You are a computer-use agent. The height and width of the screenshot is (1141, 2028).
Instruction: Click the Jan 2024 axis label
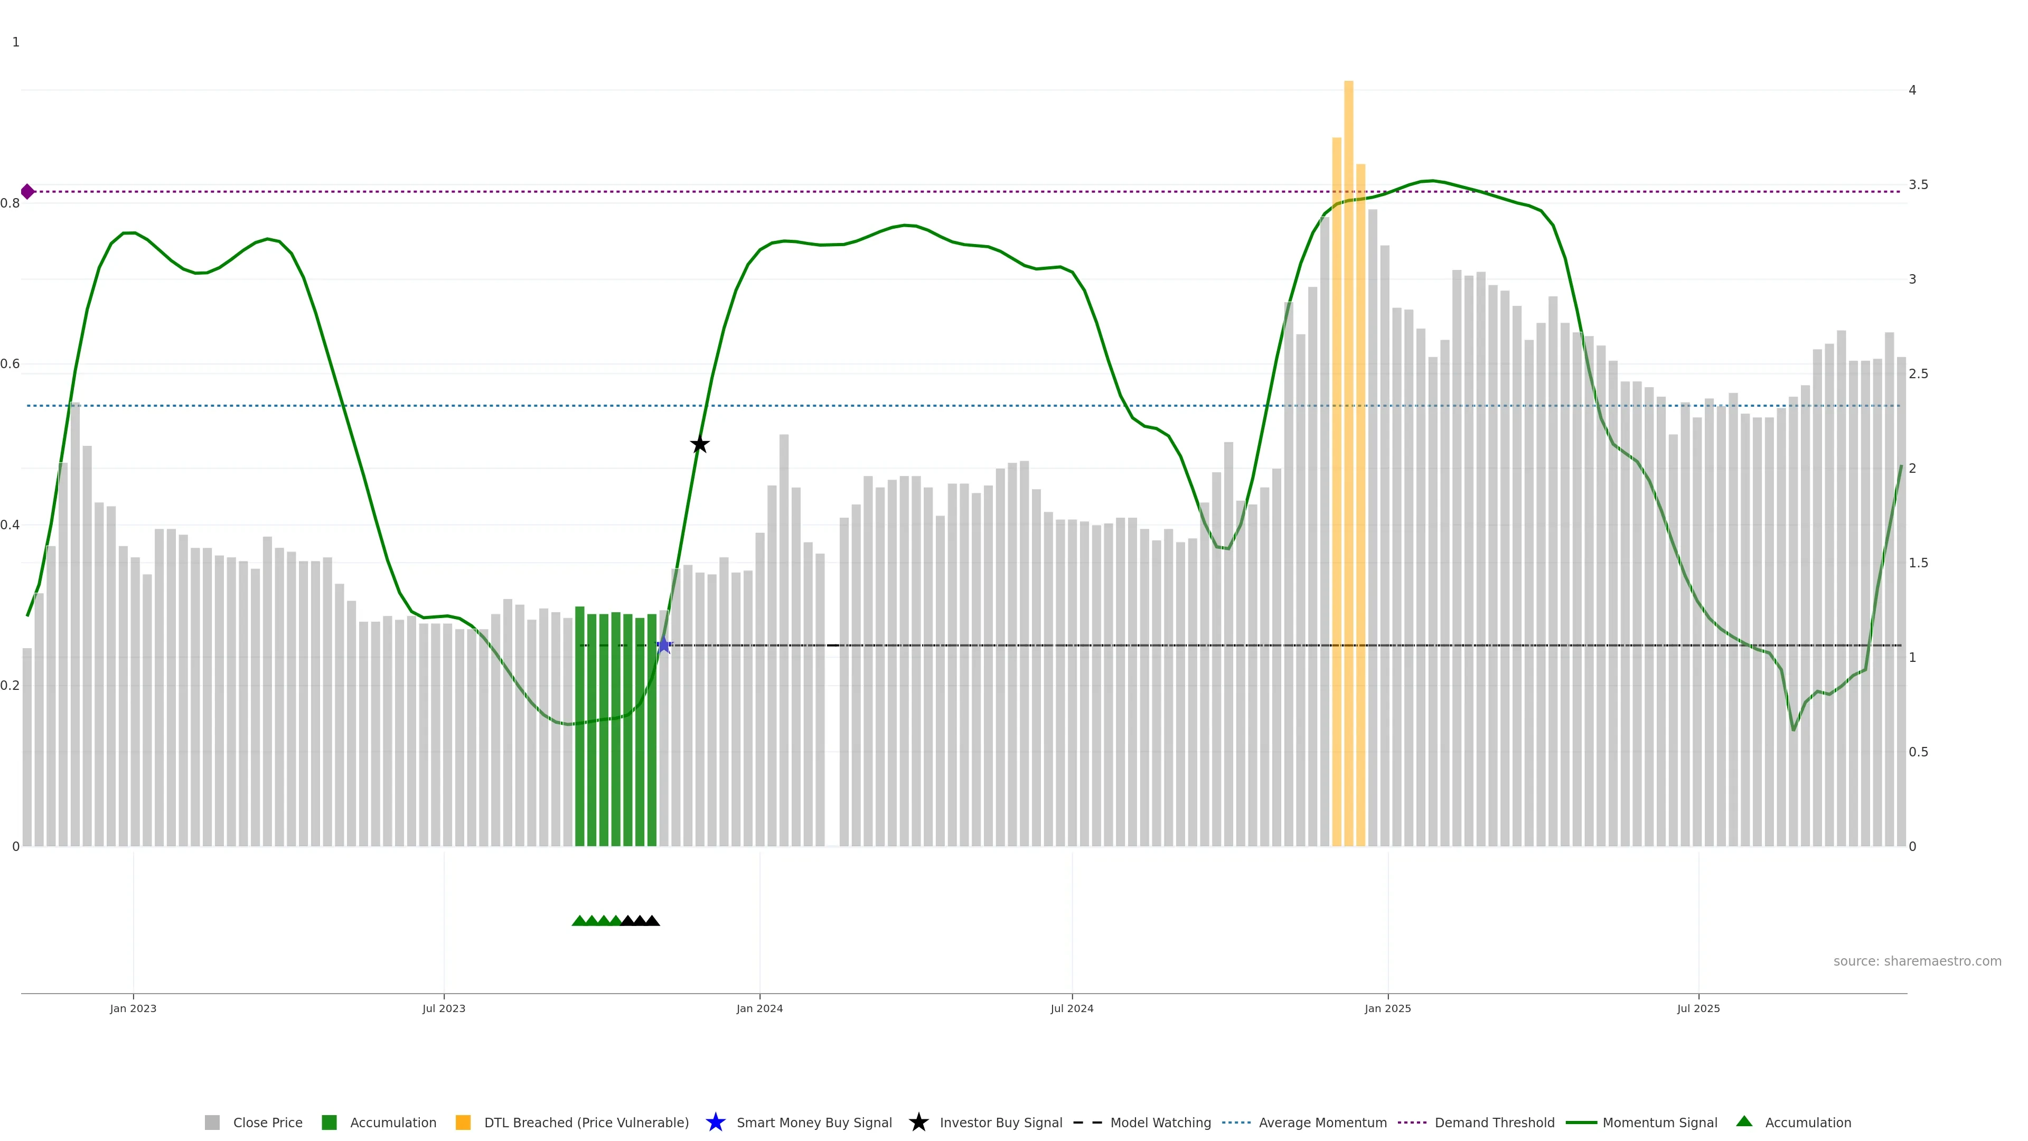coord(760,1008)
